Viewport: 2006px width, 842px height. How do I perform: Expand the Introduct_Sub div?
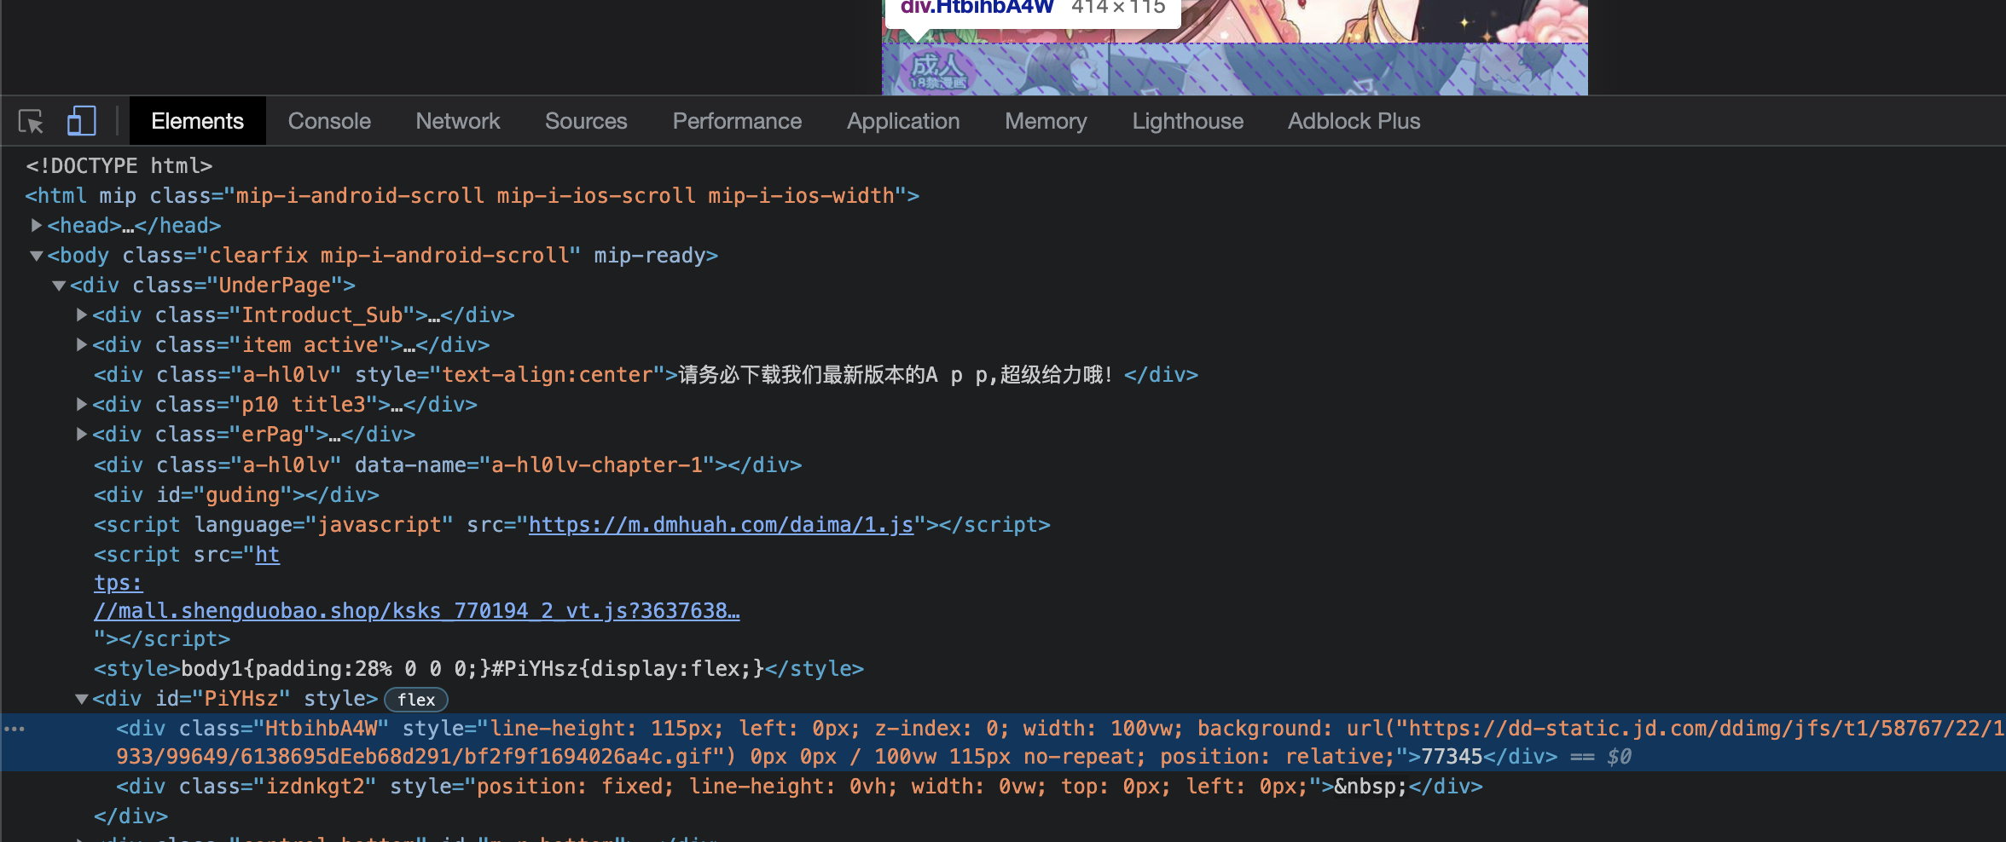[x=81, y=314]
